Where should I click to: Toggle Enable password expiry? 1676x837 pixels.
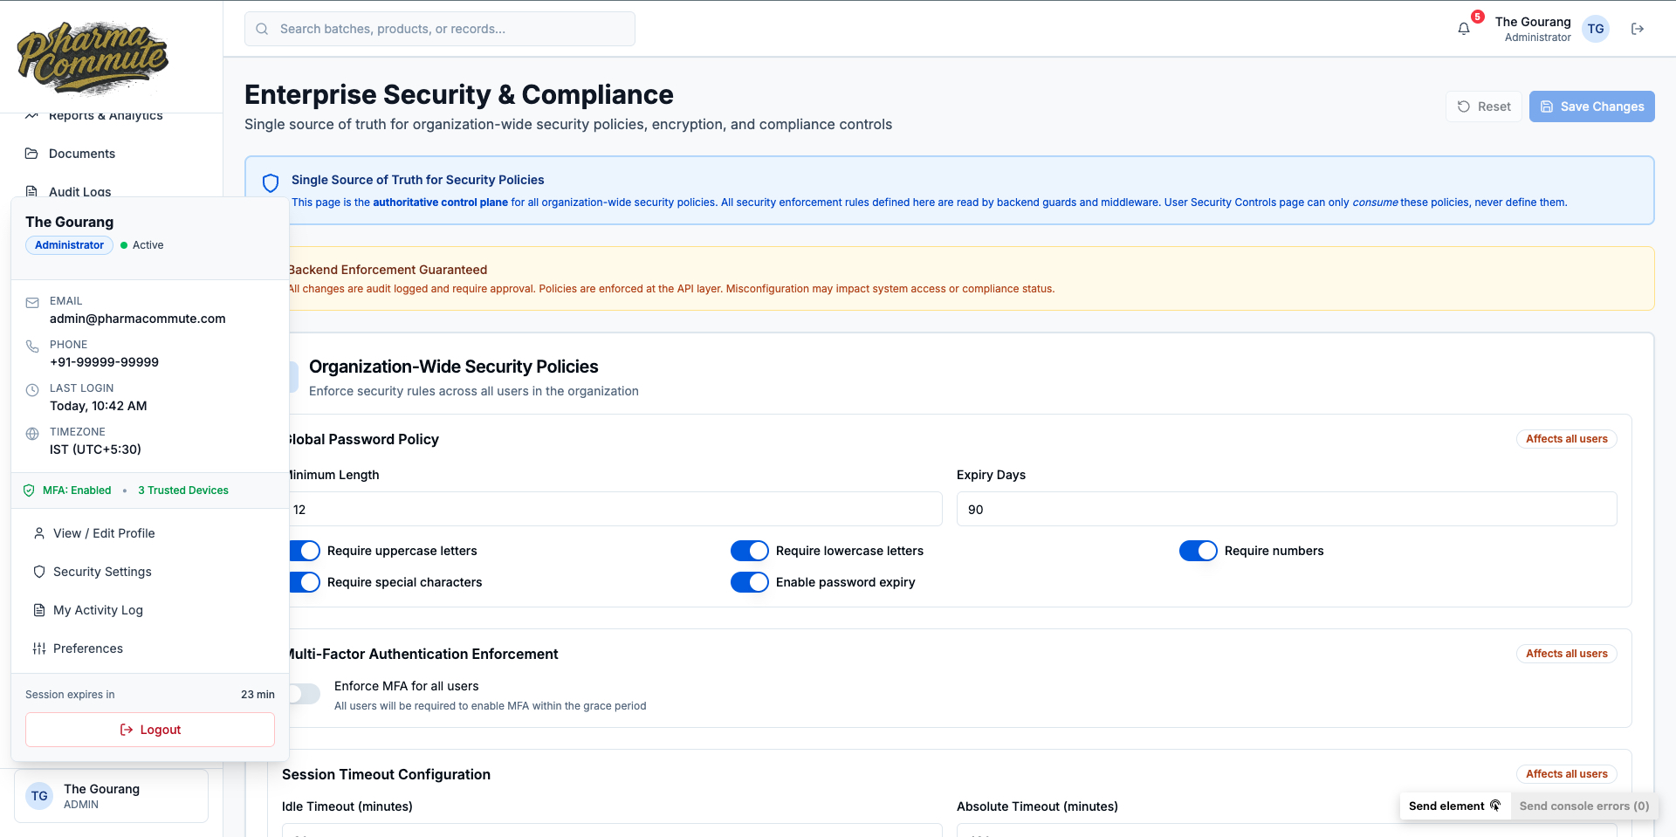pos(750,582)
